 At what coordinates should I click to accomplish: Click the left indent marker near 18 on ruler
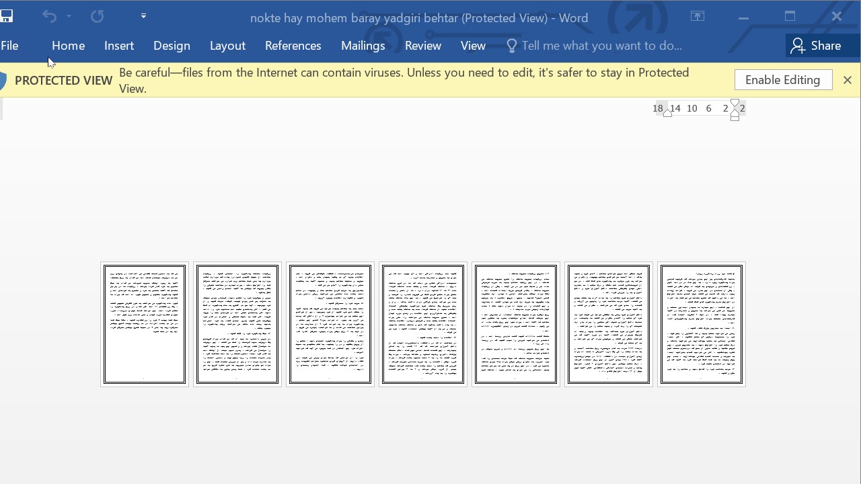pyautogui.click(x=667, y=114)
